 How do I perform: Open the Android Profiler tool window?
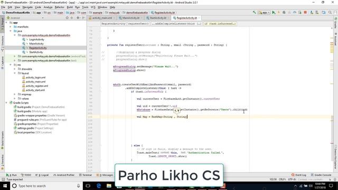pos(64,175)
